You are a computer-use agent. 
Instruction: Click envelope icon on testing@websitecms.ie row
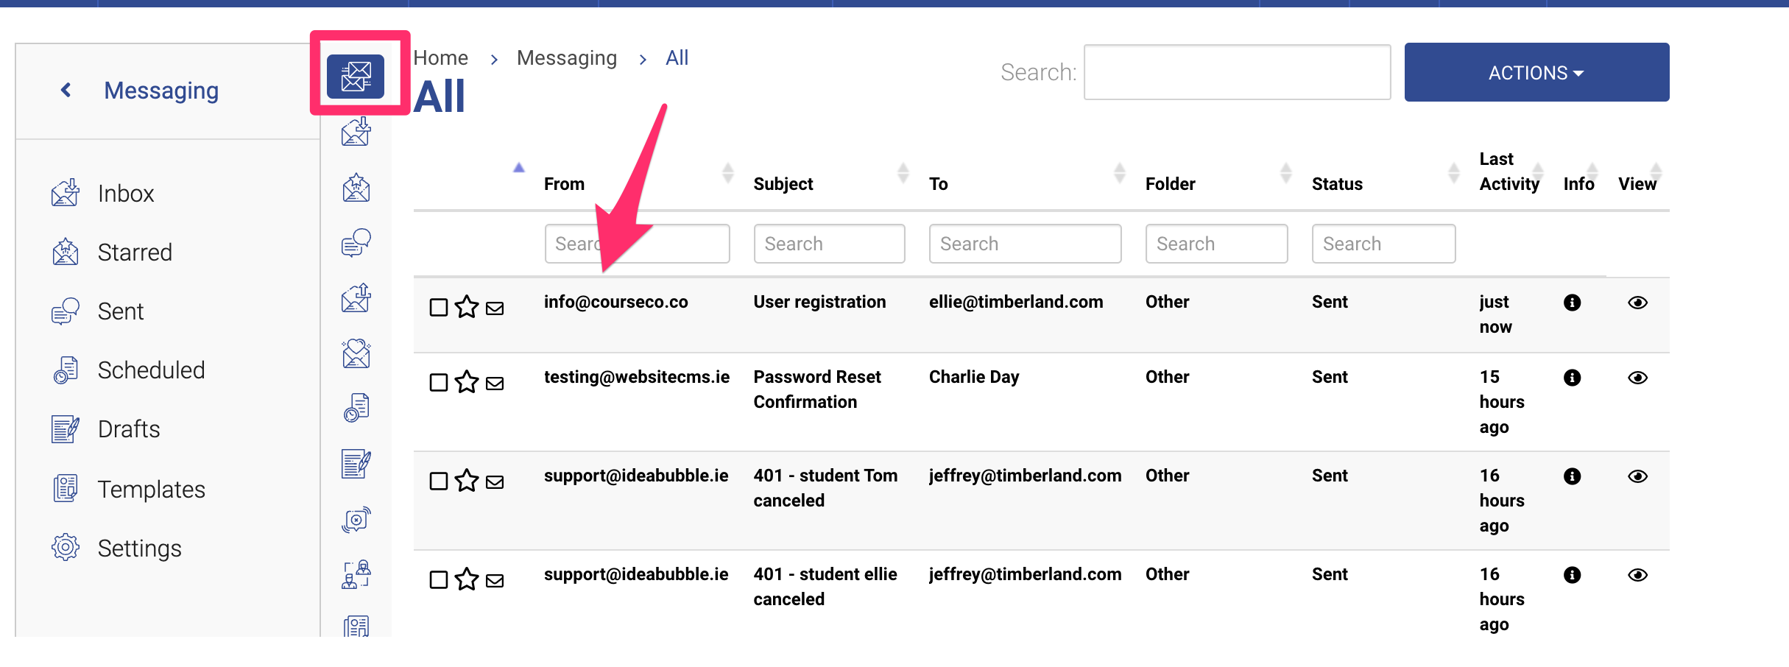pyautogui.click(x=495, y=384)
